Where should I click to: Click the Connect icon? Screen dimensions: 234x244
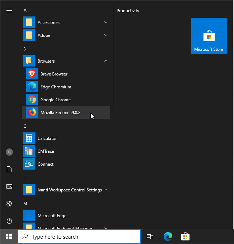click(29, 164)
